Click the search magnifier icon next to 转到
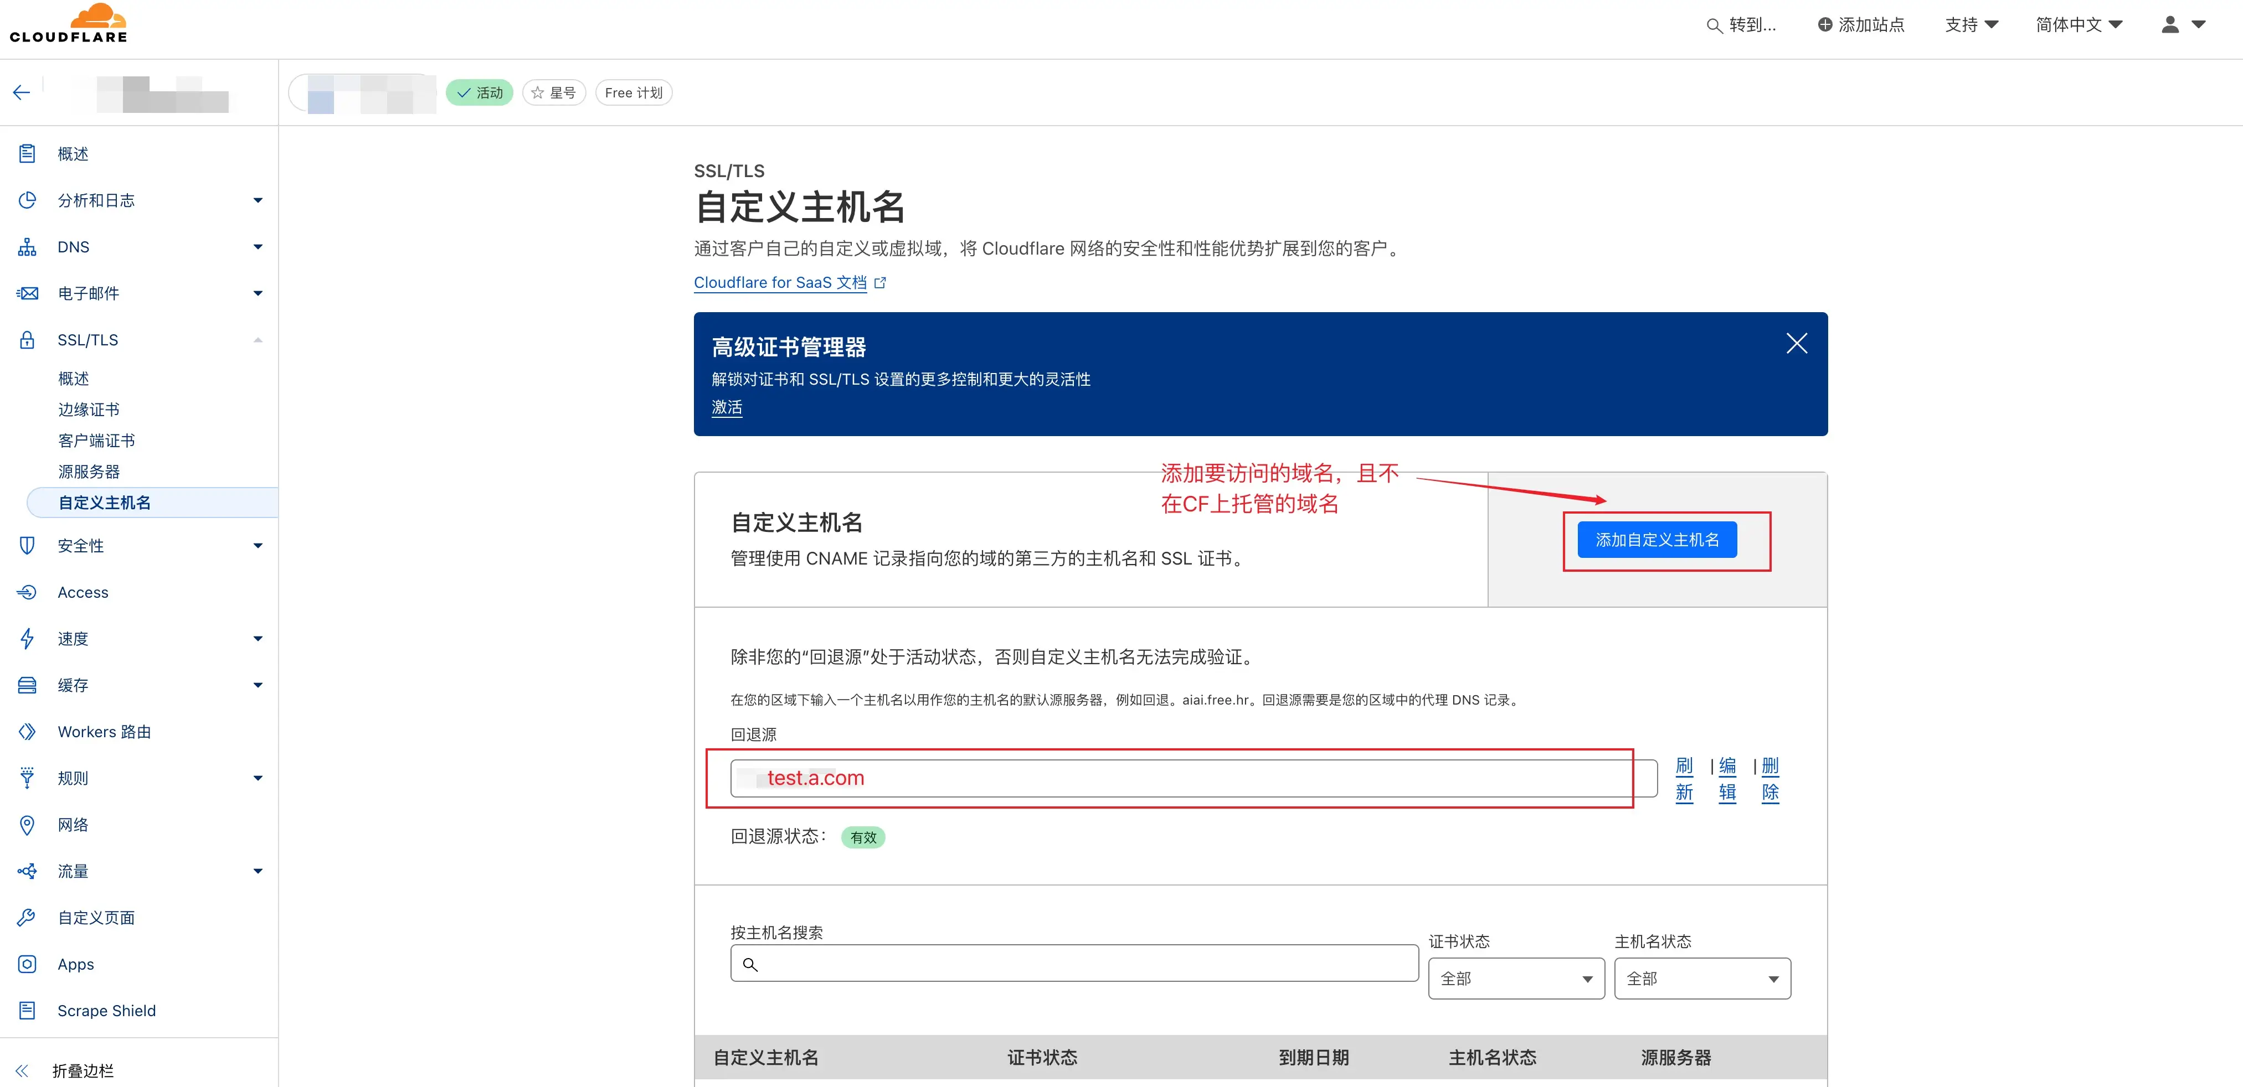Screen dimensions: 2243x1087 [1714, 25]
